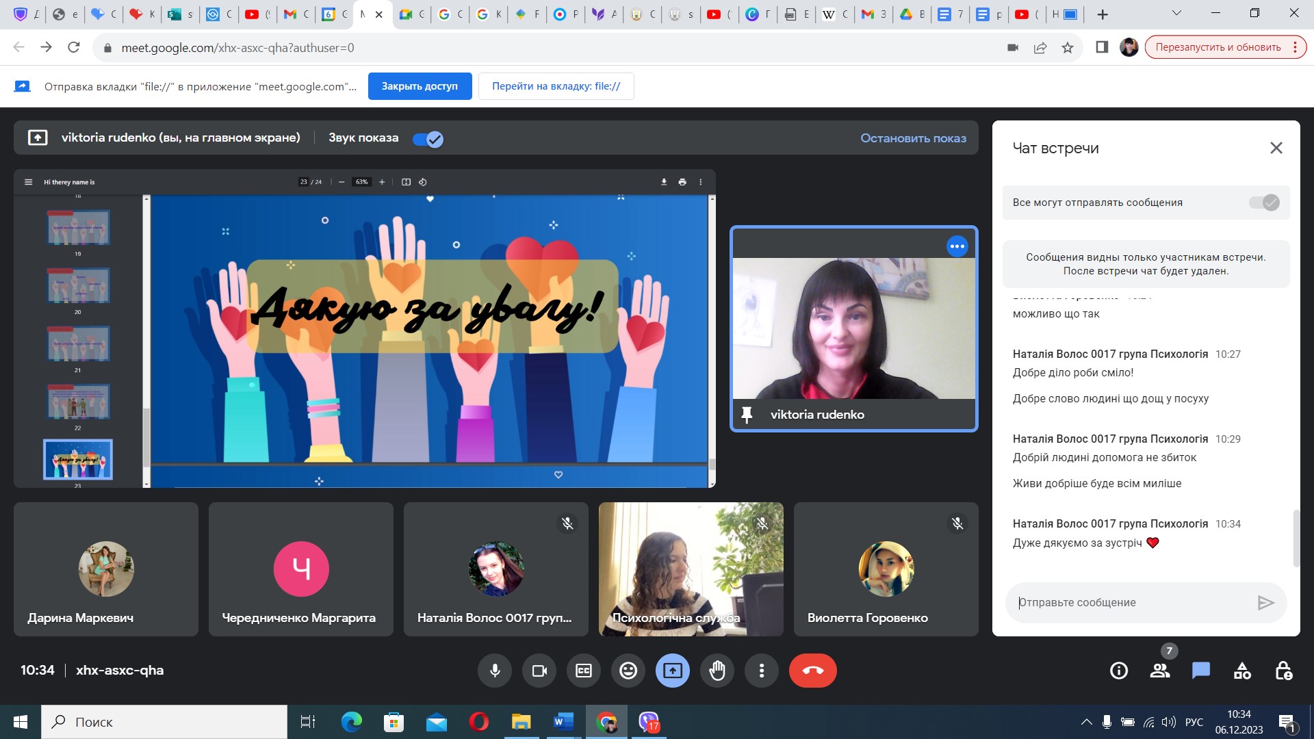Reload the page
Image resolution: width=1314 pixels, height=739 pixels.
tap(74, 47)
